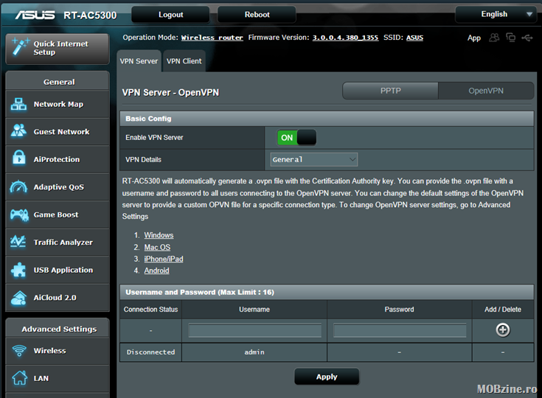Click the USB status icon in header

pyautogui.click(x=527, y=38)
